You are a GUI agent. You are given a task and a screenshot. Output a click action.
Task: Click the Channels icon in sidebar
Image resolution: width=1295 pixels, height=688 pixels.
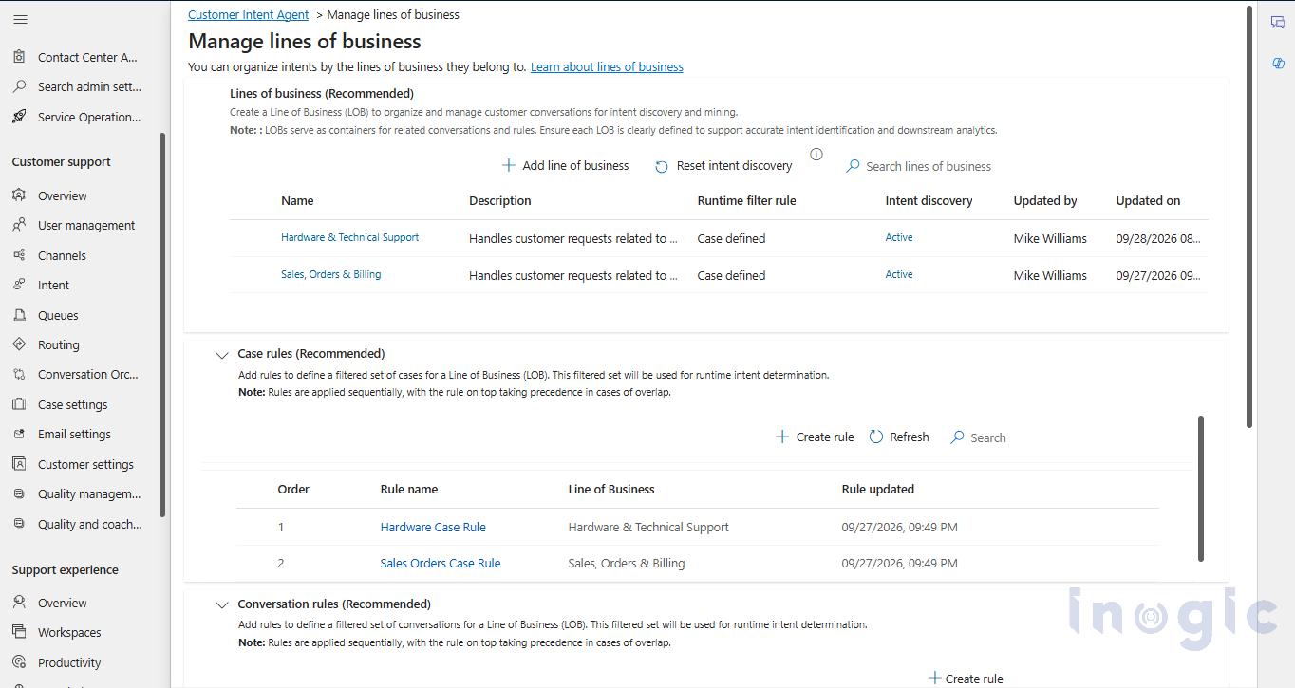point(19,255)
